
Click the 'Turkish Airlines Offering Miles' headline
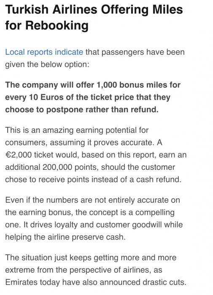coord(94,9)
